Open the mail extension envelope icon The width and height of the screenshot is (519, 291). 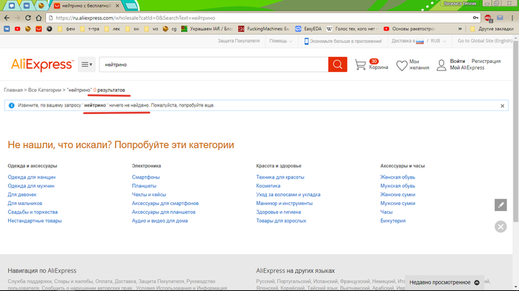click(500, 18)
